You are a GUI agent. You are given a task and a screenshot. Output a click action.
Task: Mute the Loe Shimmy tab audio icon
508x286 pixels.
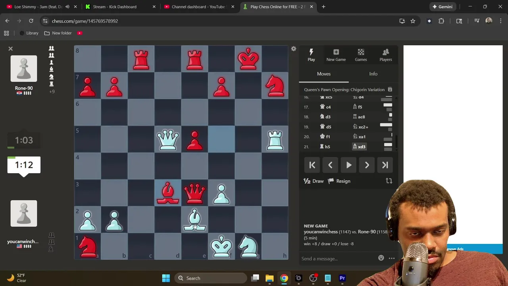click(67, 7)
